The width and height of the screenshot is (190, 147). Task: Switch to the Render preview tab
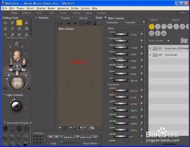pos(84,18)
